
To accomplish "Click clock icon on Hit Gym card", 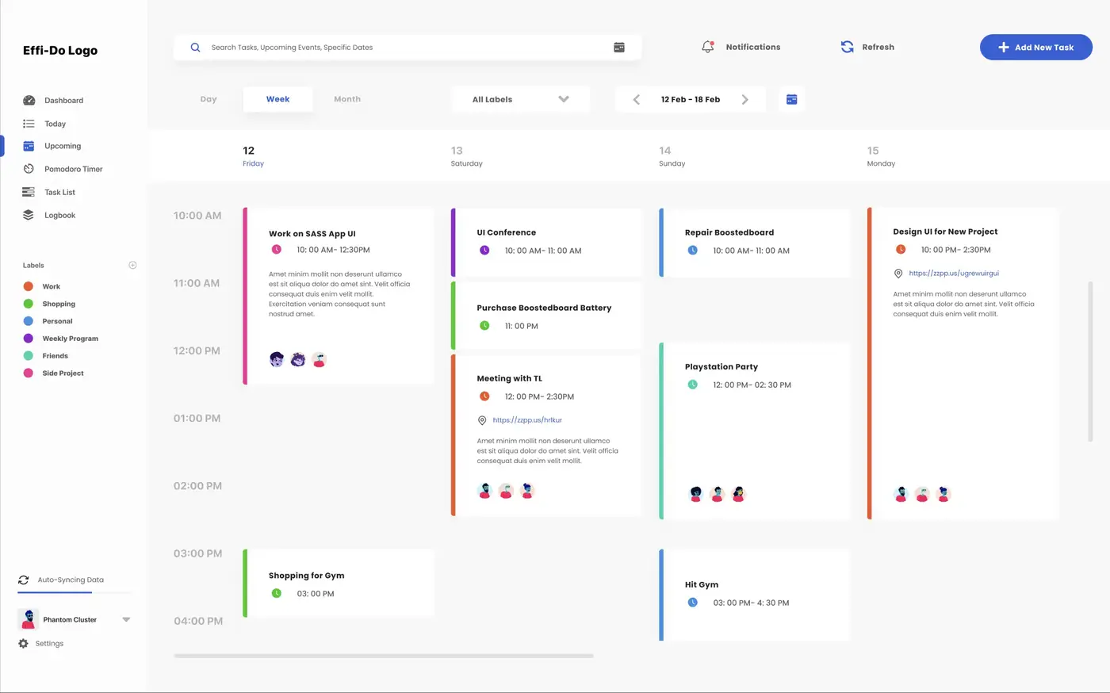I will [x=692, y=603].
